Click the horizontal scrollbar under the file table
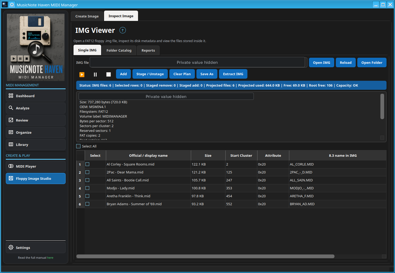 coord(205,256)
